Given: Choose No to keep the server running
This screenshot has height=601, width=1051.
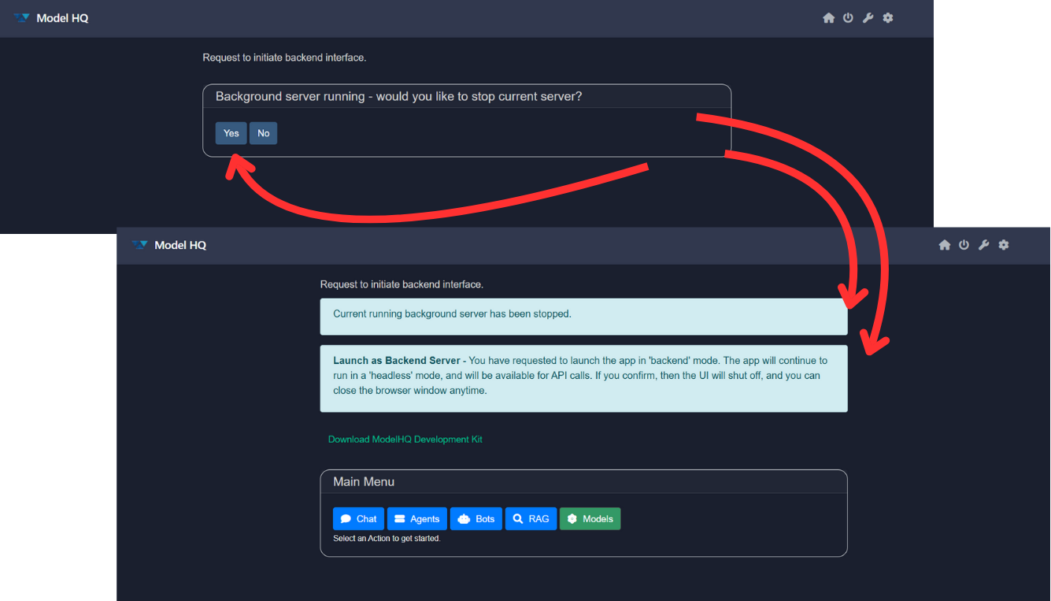Looking at the screenshot, I should click(x=264, y=133).
